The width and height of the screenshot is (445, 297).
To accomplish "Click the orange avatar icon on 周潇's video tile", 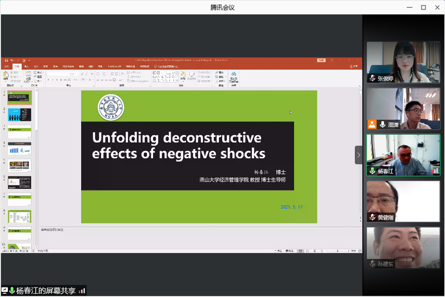I will point(372,124).
